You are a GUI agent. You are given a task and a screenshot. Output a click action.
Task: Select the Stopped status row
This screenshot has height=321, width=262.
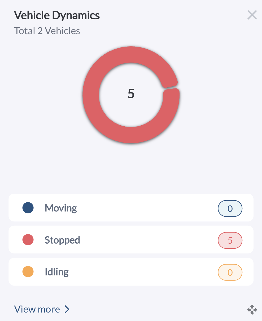[131, 240]
